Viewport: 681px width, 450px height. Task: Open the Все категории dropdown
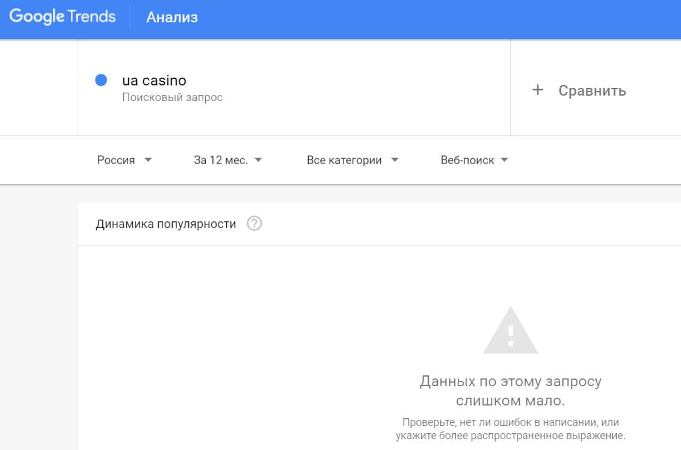(344, 160)
